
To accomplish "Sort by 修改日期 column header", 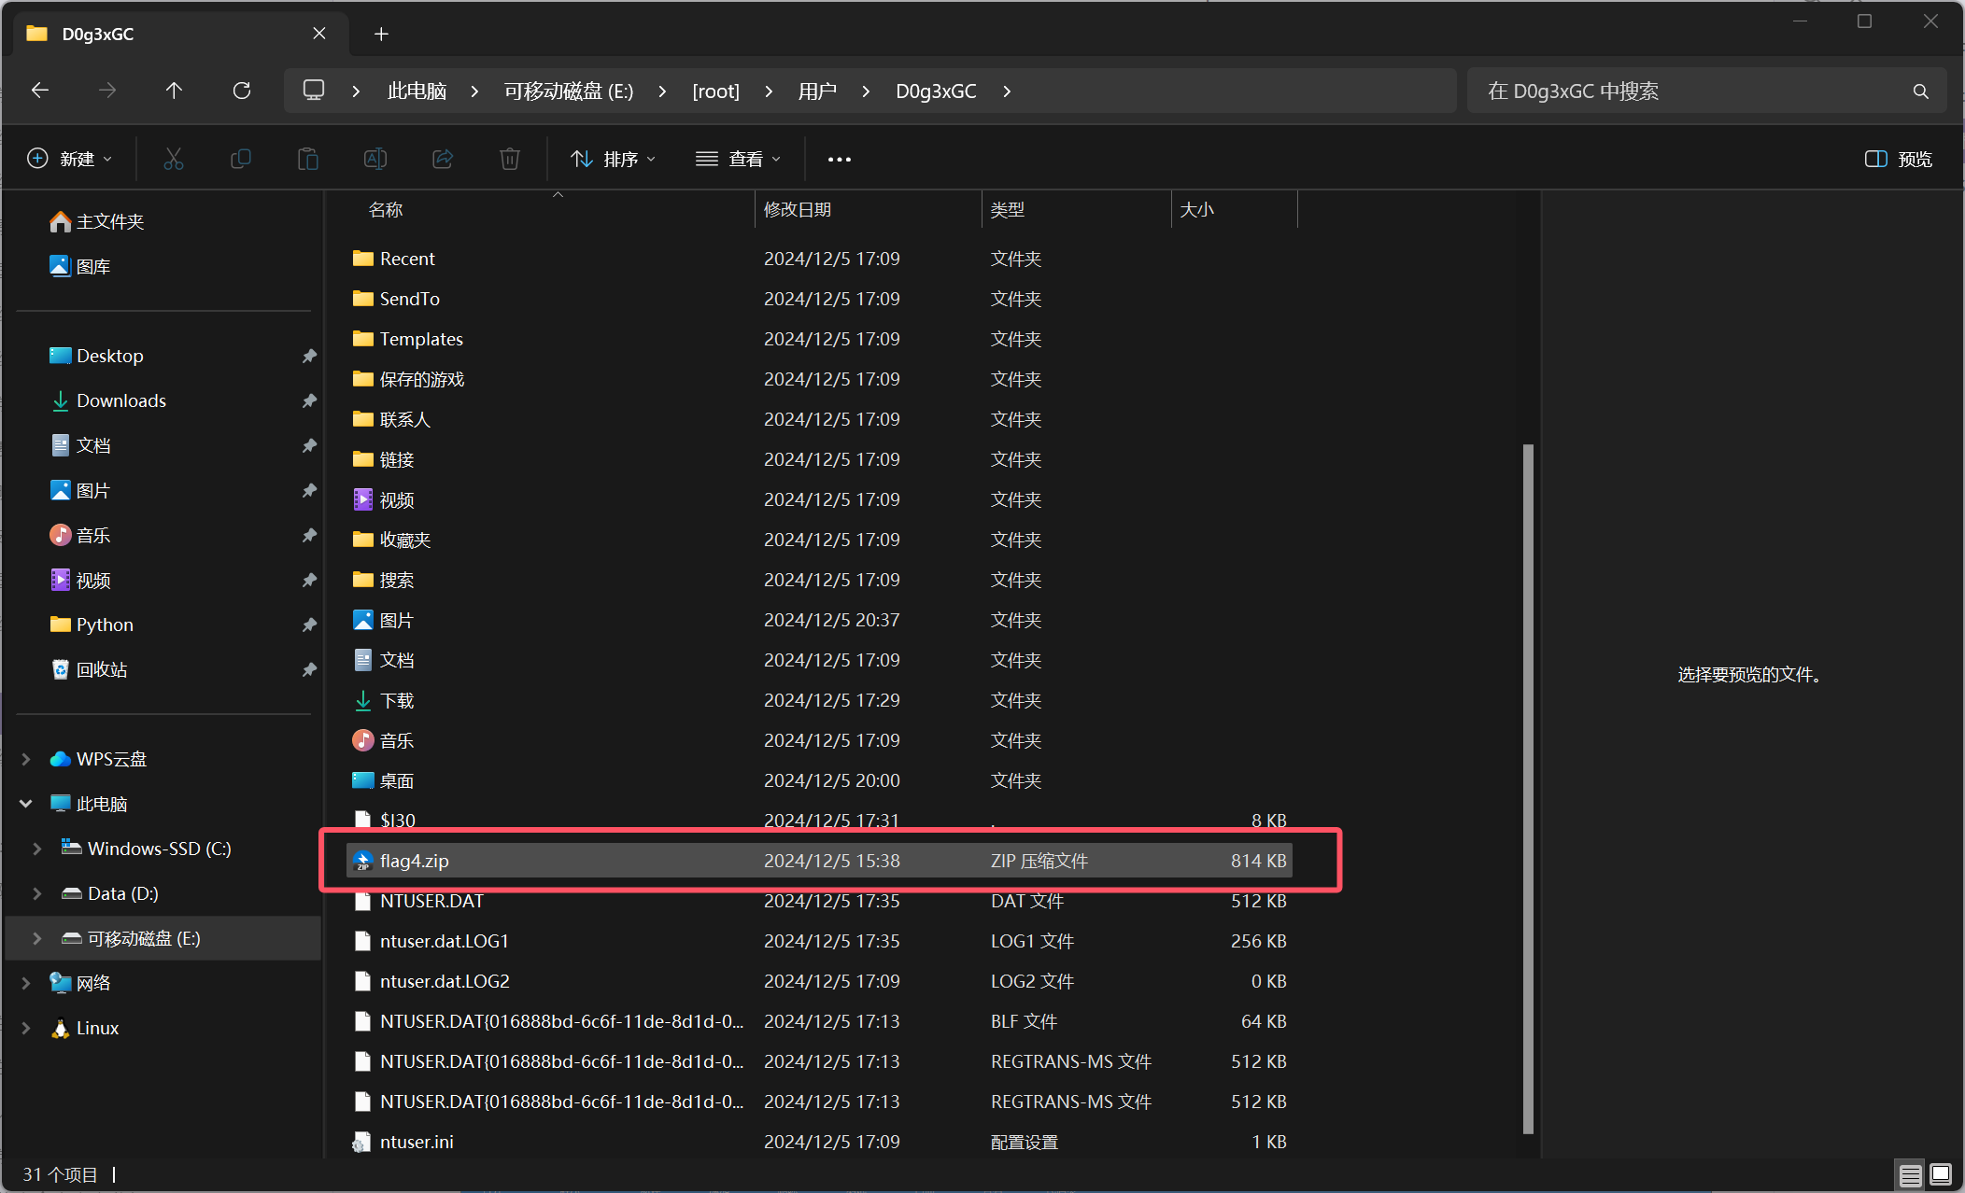I will [x=868, y=209].
